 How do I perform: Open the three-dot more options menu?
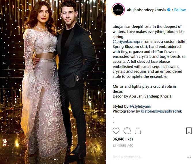189,157
